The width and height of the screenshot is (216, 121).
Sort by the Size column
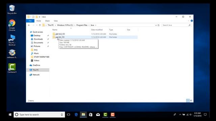(129, 30)
